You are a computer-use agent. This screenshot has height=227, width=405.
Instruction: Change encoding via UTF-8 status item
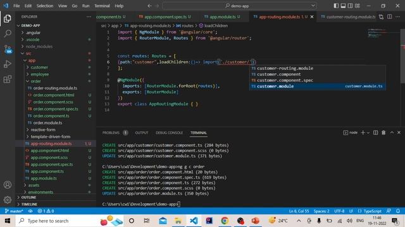(x=339, y=211)
